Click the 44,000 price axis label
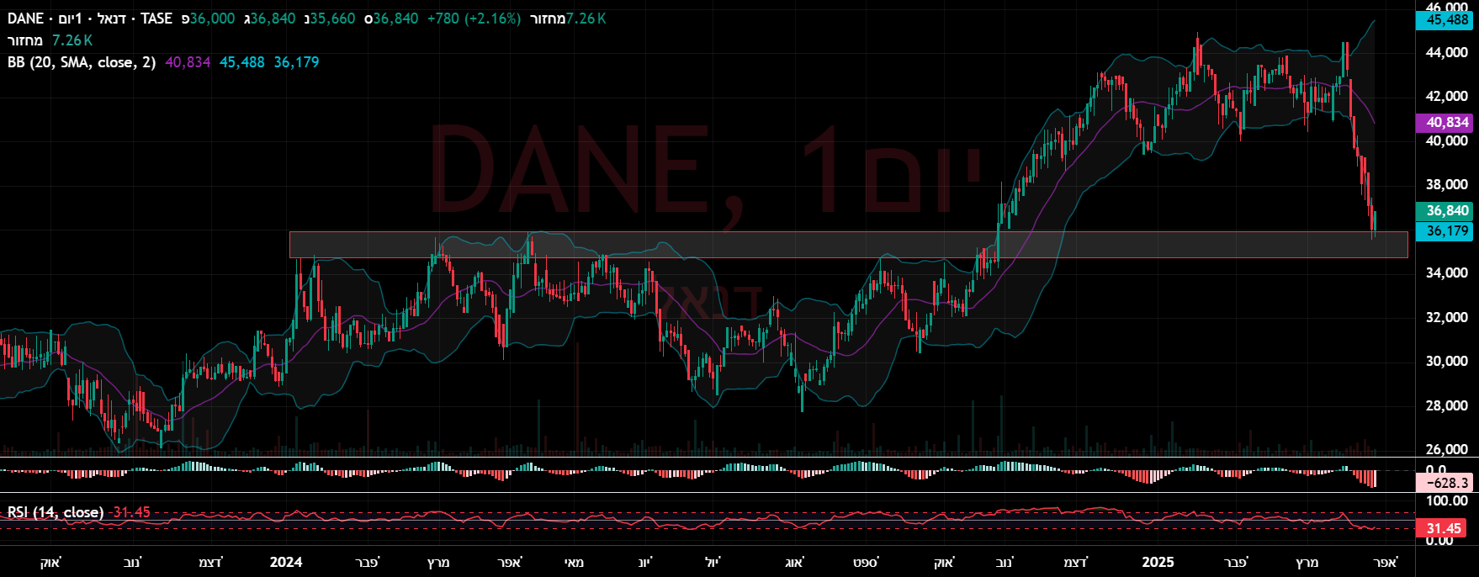 click(x=1447, y=53)
